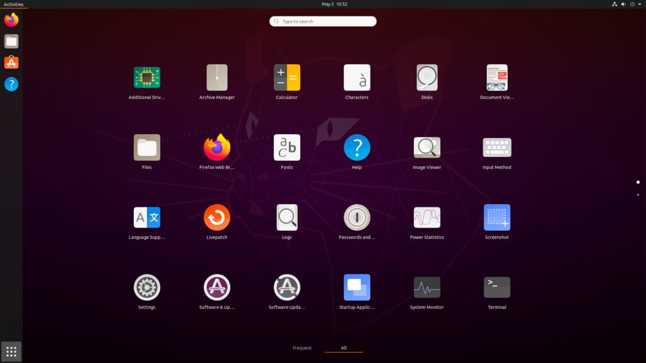Click the network icon in top bar

coord(614,4)
